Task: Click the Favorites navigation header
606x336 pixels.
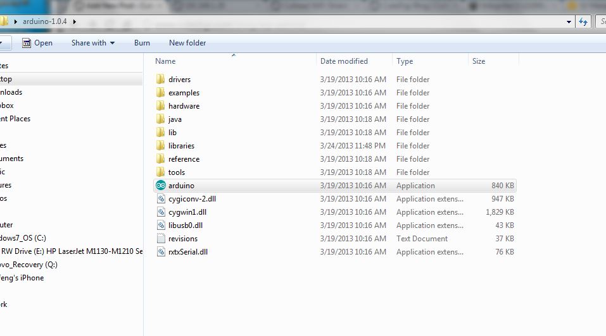Action: (4, 66)
